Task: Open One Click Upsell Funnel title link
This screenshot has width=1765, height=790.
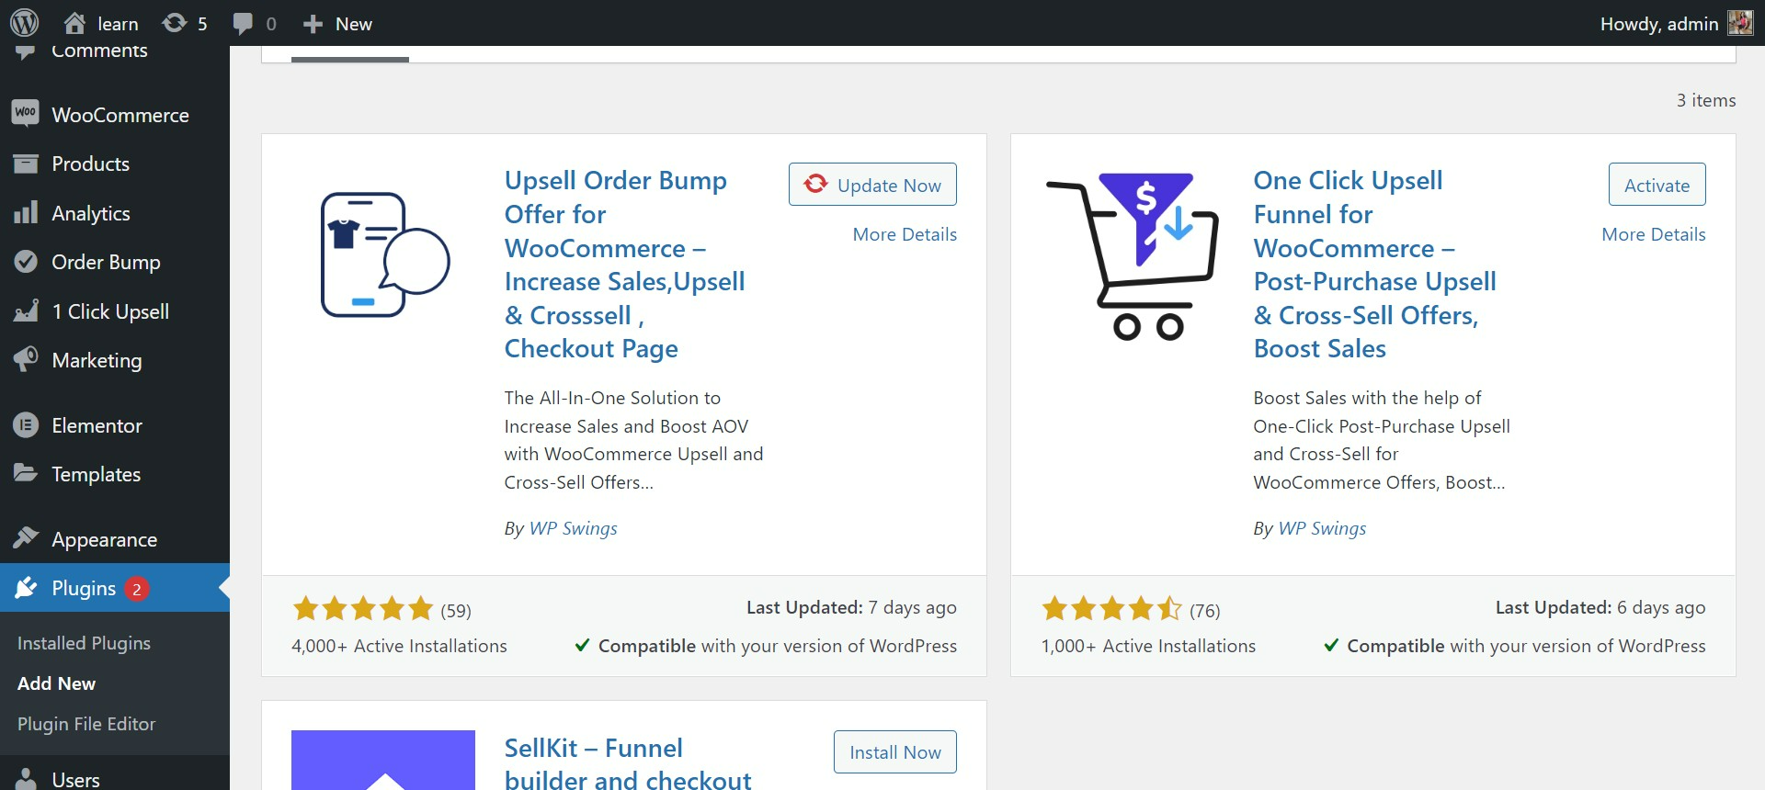Action: (x=1374, y=264)
